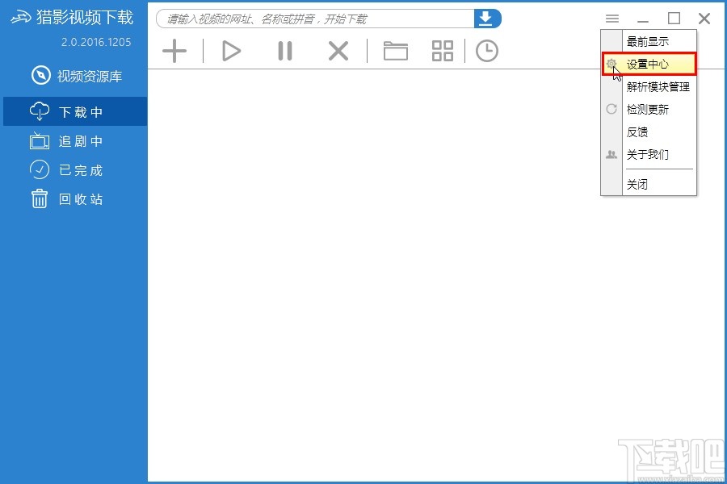The height and width of the screenshot is (484, 727).
Task: Open the clock schedule icon
Action: [487, 51]
